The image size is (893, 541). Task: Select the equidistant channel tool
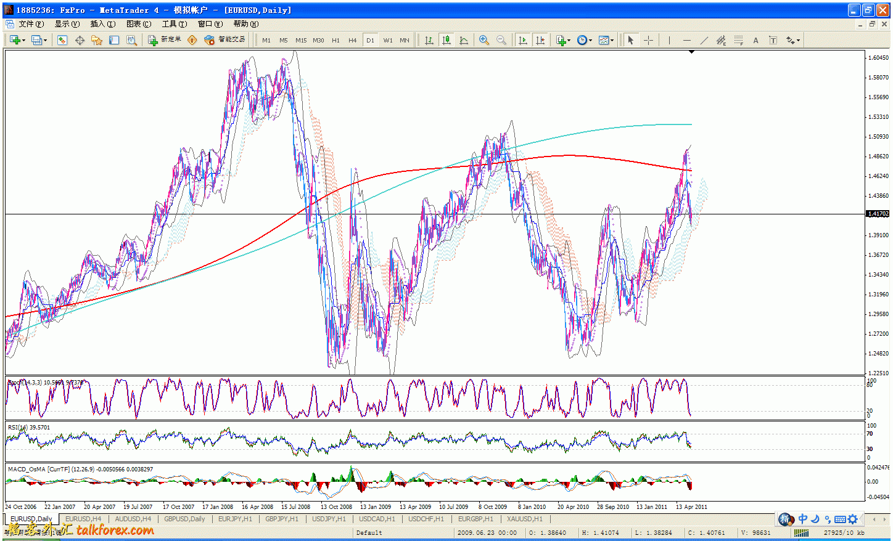tap(721, 40)
